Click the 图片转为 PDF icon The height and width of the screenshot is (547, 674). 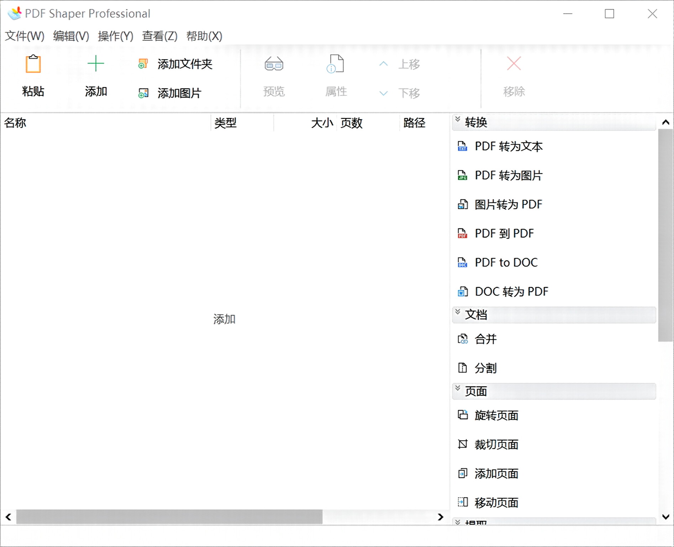(462, 204)
